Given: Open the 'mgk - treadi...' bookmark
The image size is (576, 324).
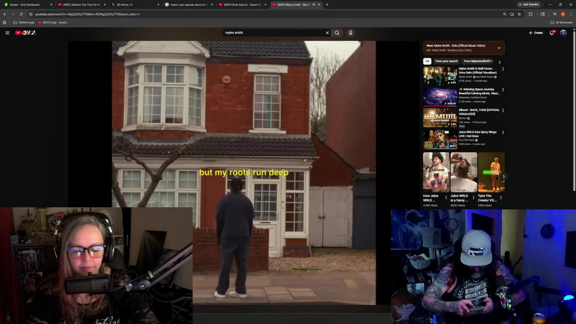Looking at the screenshot, I should pos(53,22).
